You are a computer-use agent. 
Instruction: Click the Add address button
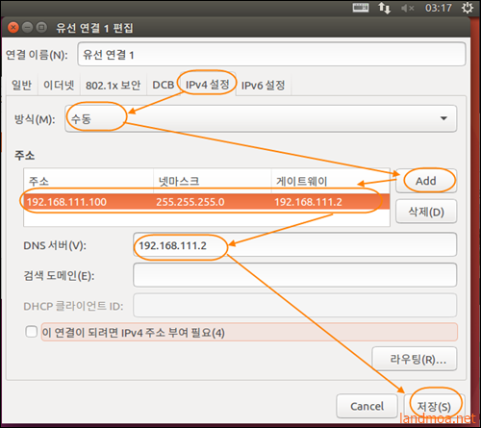426,181
